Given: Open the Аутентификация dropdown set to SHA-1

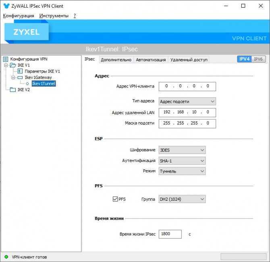Looking at the screenshot, I should click(182, 161).
